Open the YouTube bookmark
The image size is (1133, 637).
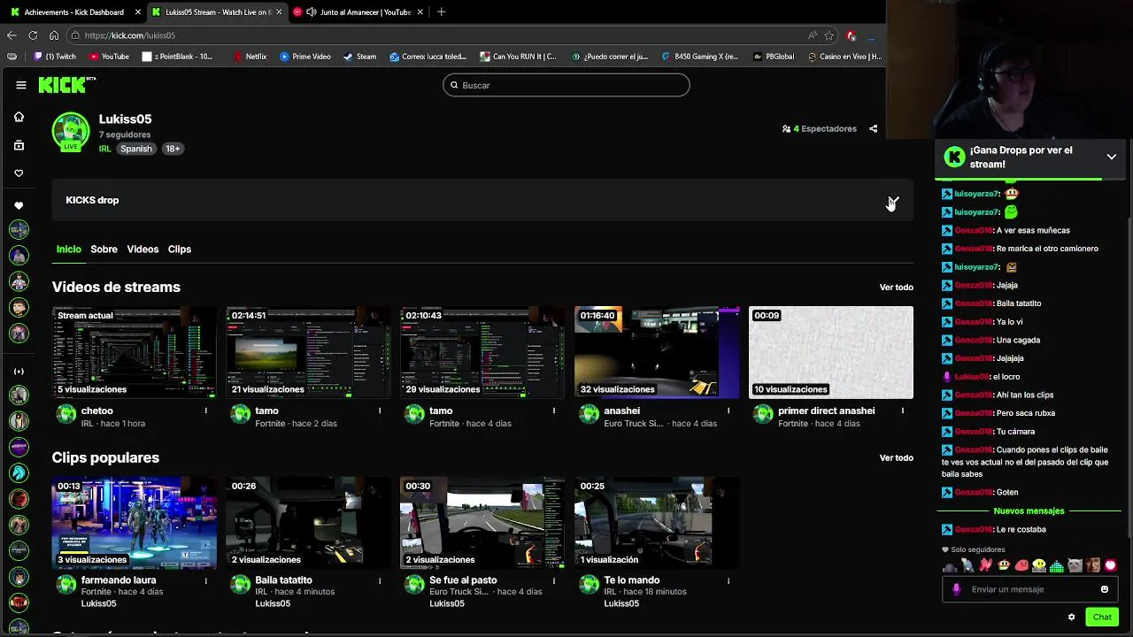click(109, 57)
